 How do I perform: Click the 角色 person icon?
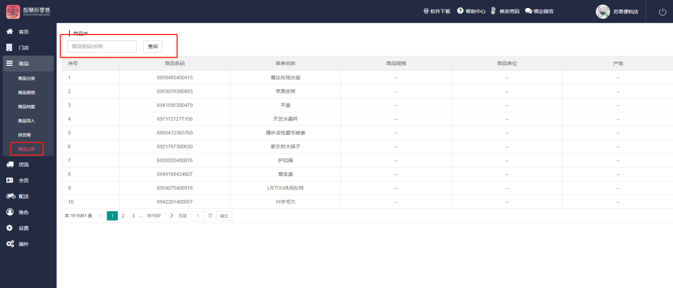pos(10,212)
